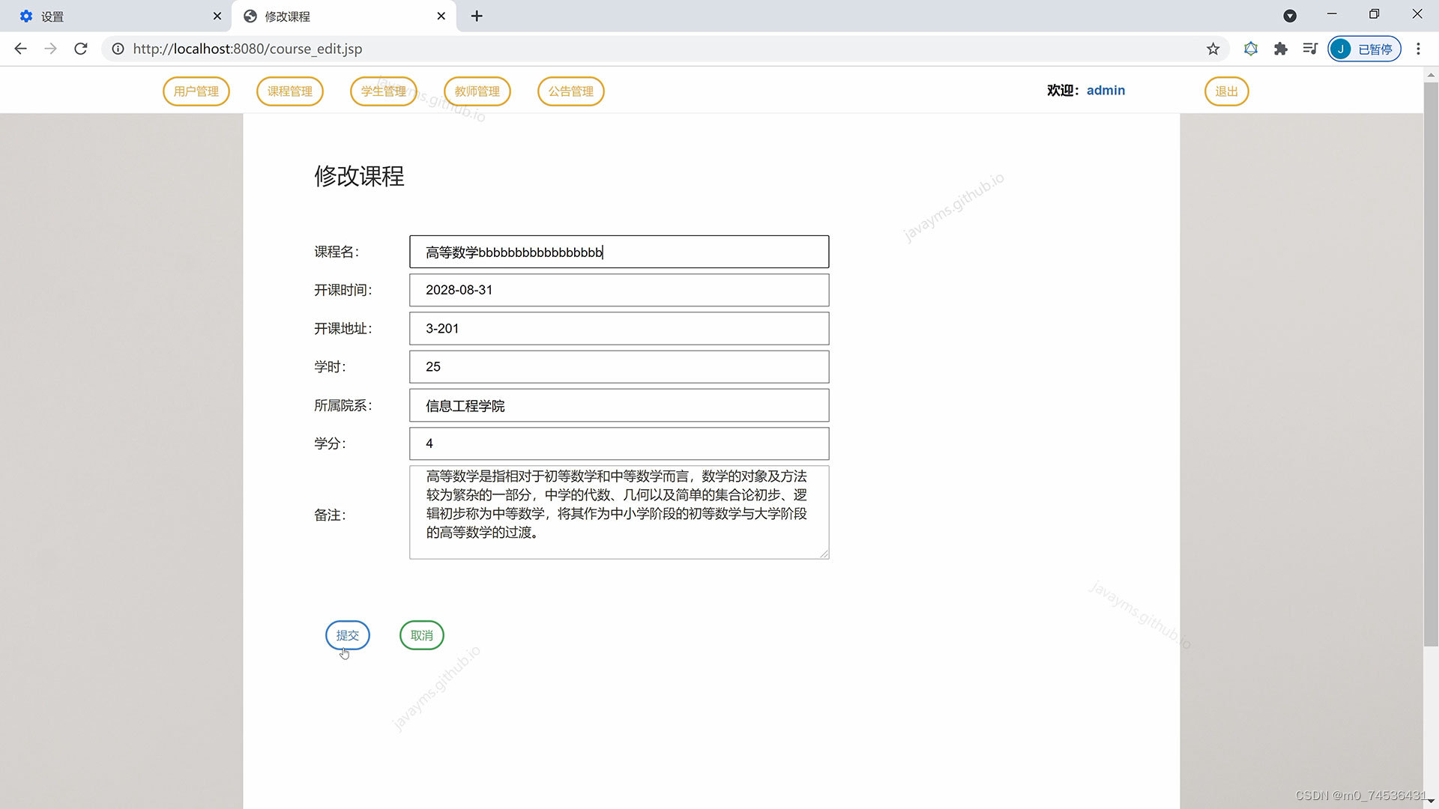Select the 修改课程 browser tab

click(344, 16)
